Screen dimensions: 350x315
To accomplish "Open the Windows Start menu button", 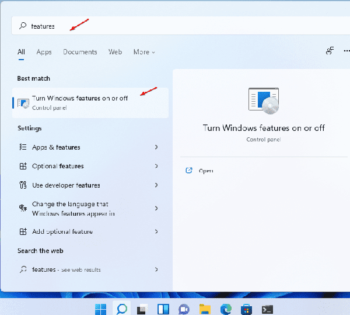I will 101,309.
